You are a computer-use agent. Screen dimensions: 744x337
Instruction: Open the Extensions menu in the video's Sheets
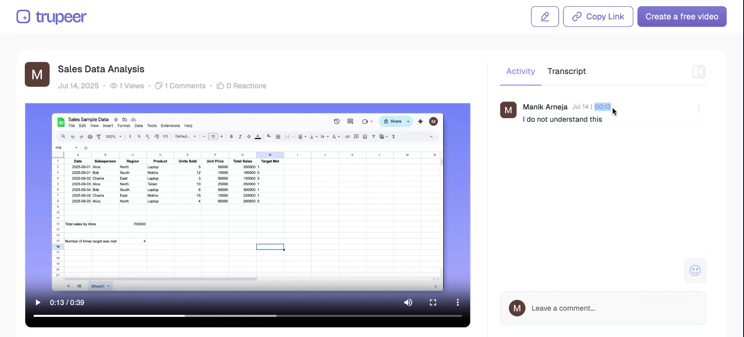[170, 126]
